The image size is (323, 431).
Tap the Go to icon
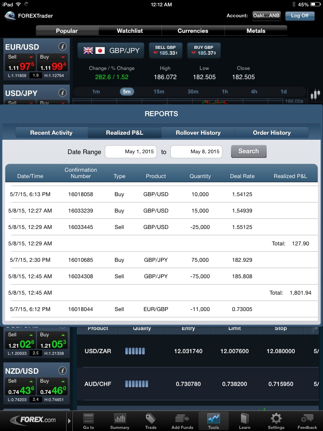pyautogui.click(x=88, y=420)
